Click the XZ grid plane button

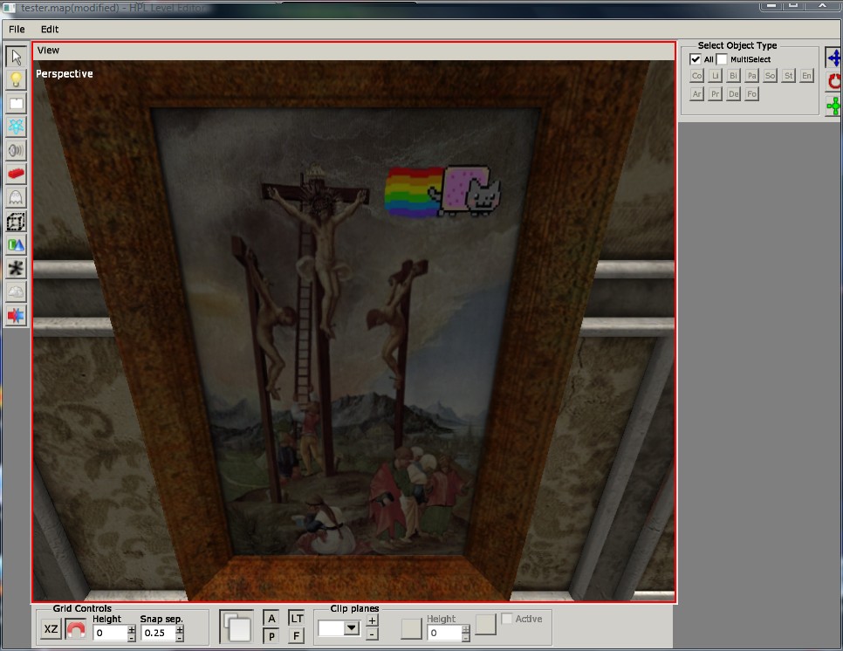(51, 629)
